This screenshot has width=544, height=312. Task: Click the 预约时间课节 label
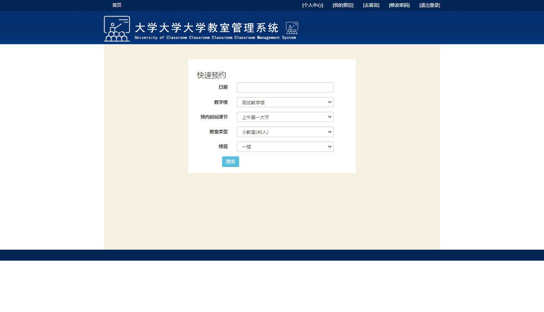pos(214,117)
